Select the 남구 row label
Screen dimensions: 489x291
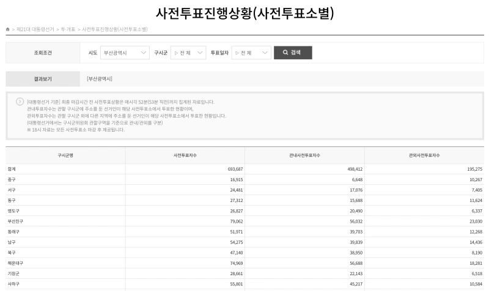[12, 242]
